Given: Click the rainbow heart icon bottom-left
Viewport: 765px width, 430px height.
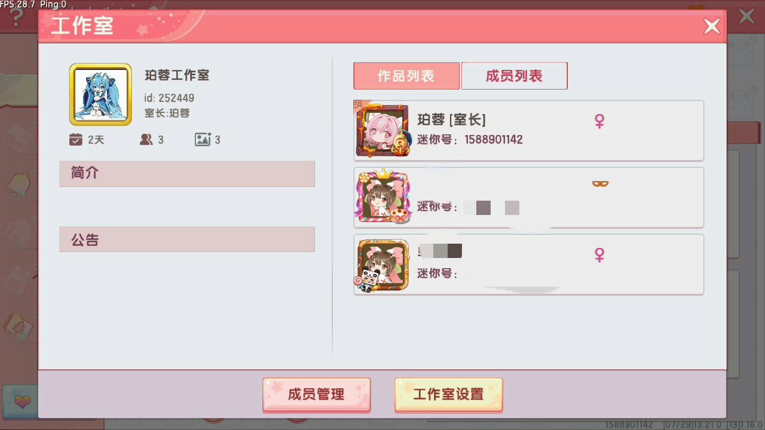Looking at the screenshot, I should [20, 400].
